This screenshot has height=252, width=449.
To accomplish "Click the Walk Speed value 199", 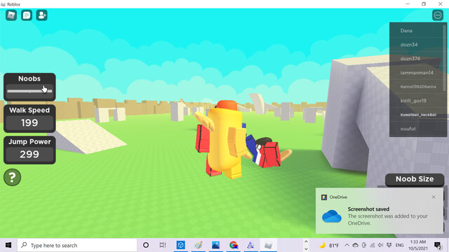I will click(29, 123).
